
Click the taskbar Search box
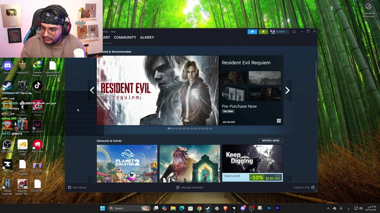click(x=129, y=208)
